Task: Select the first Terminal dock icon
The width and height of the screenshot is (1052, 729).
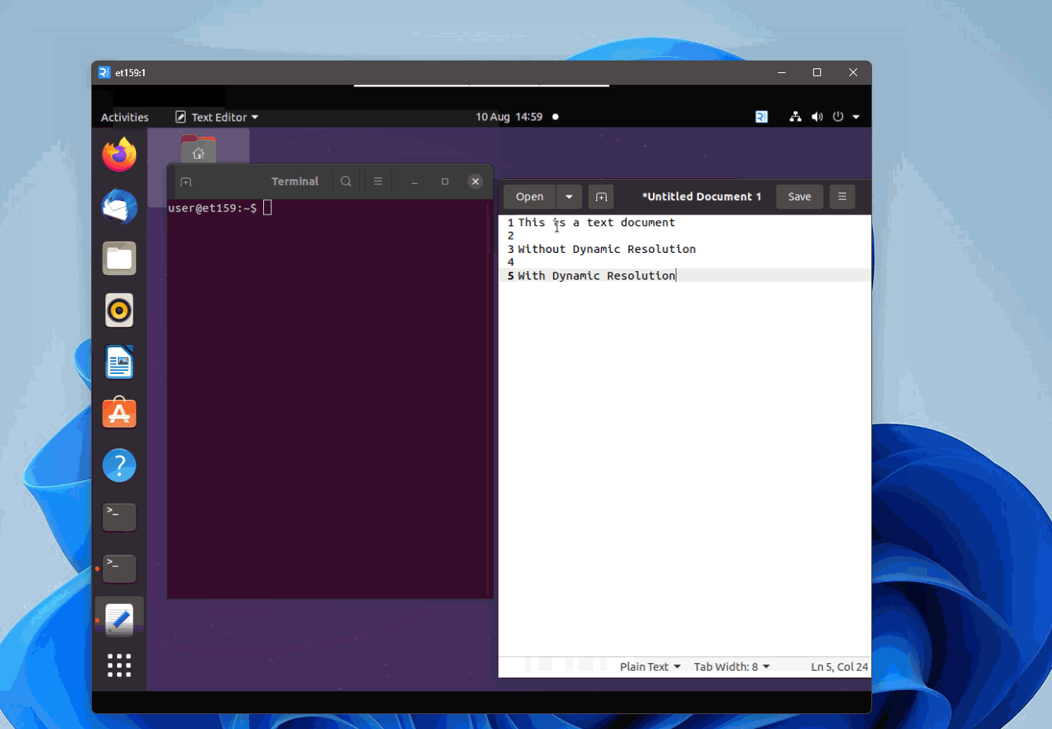Action: coord(119,517)
